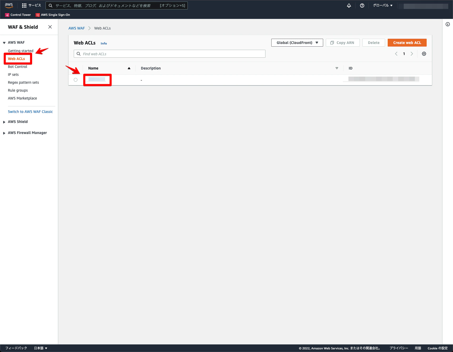
Task: Open the help question mark icon
Action: tap(362, 6)
